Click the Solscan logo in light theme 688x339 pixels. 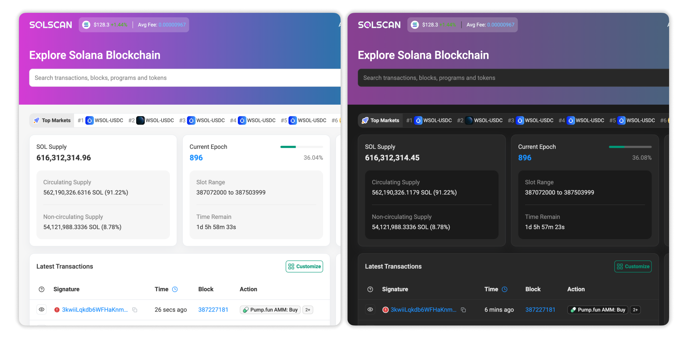[x=51, y=25]
